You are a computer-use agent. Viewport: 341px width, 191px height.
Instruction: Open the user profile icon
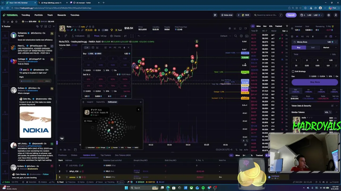[336, 15]
